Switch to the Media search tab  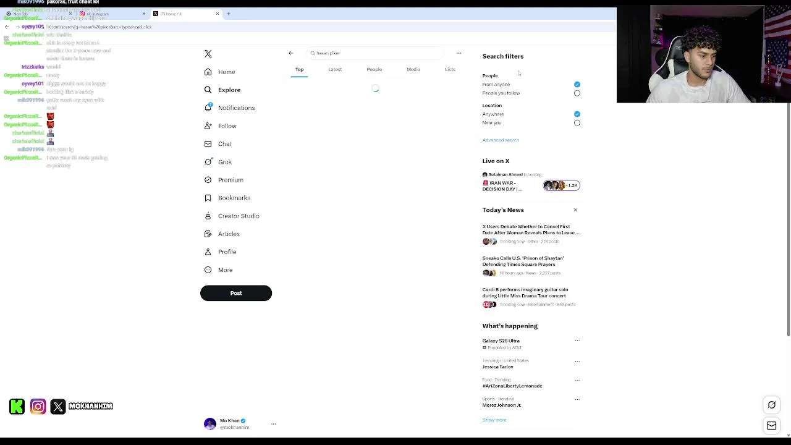[413, 69]
